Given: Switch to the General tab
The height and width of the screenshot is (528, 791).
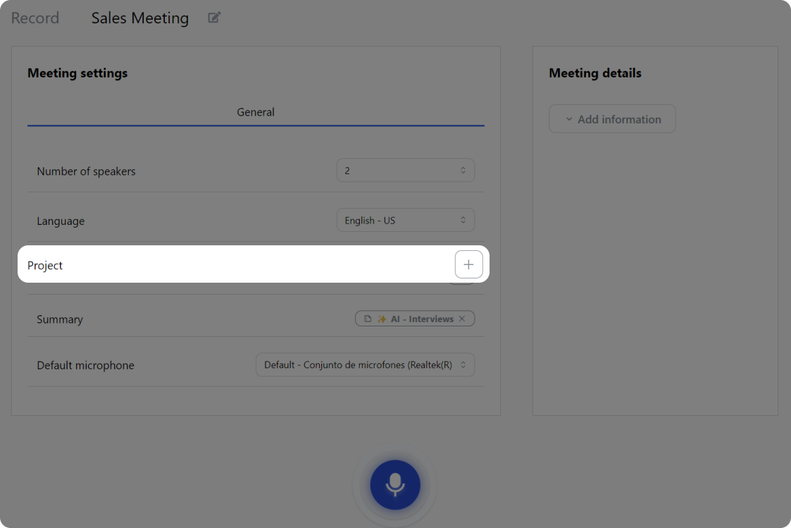Looking at the screenshot, I should (x=256, y=112).
